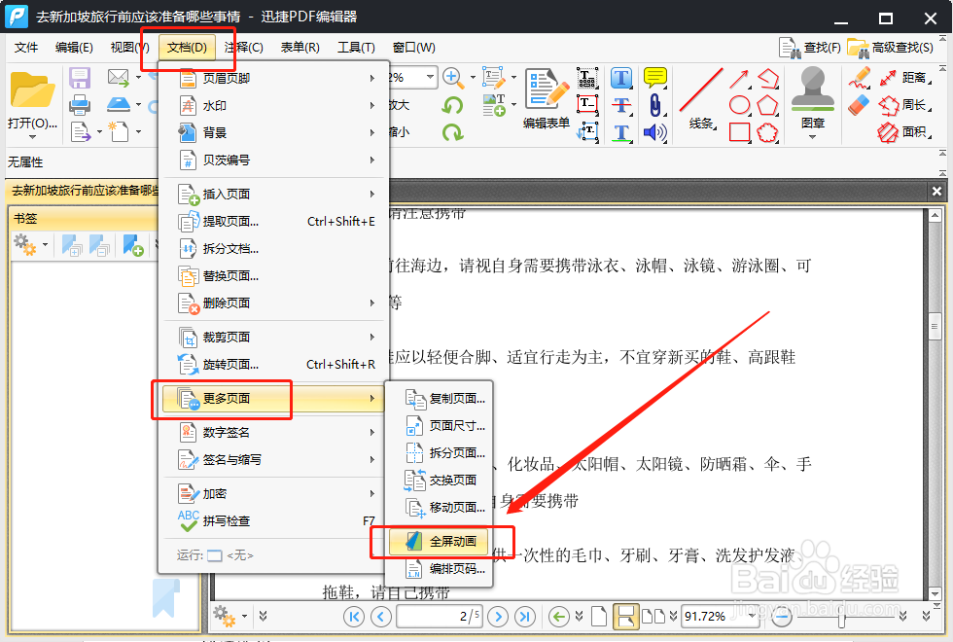Screen dimensions: 953x642
Task: Click the 高级查找(S) button
Action: click(x=891, y=48)
